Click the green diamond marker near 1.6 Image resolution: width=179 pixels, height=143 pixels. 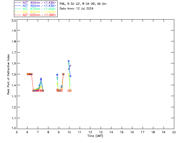pyautogui.click(x=69, y=63)
